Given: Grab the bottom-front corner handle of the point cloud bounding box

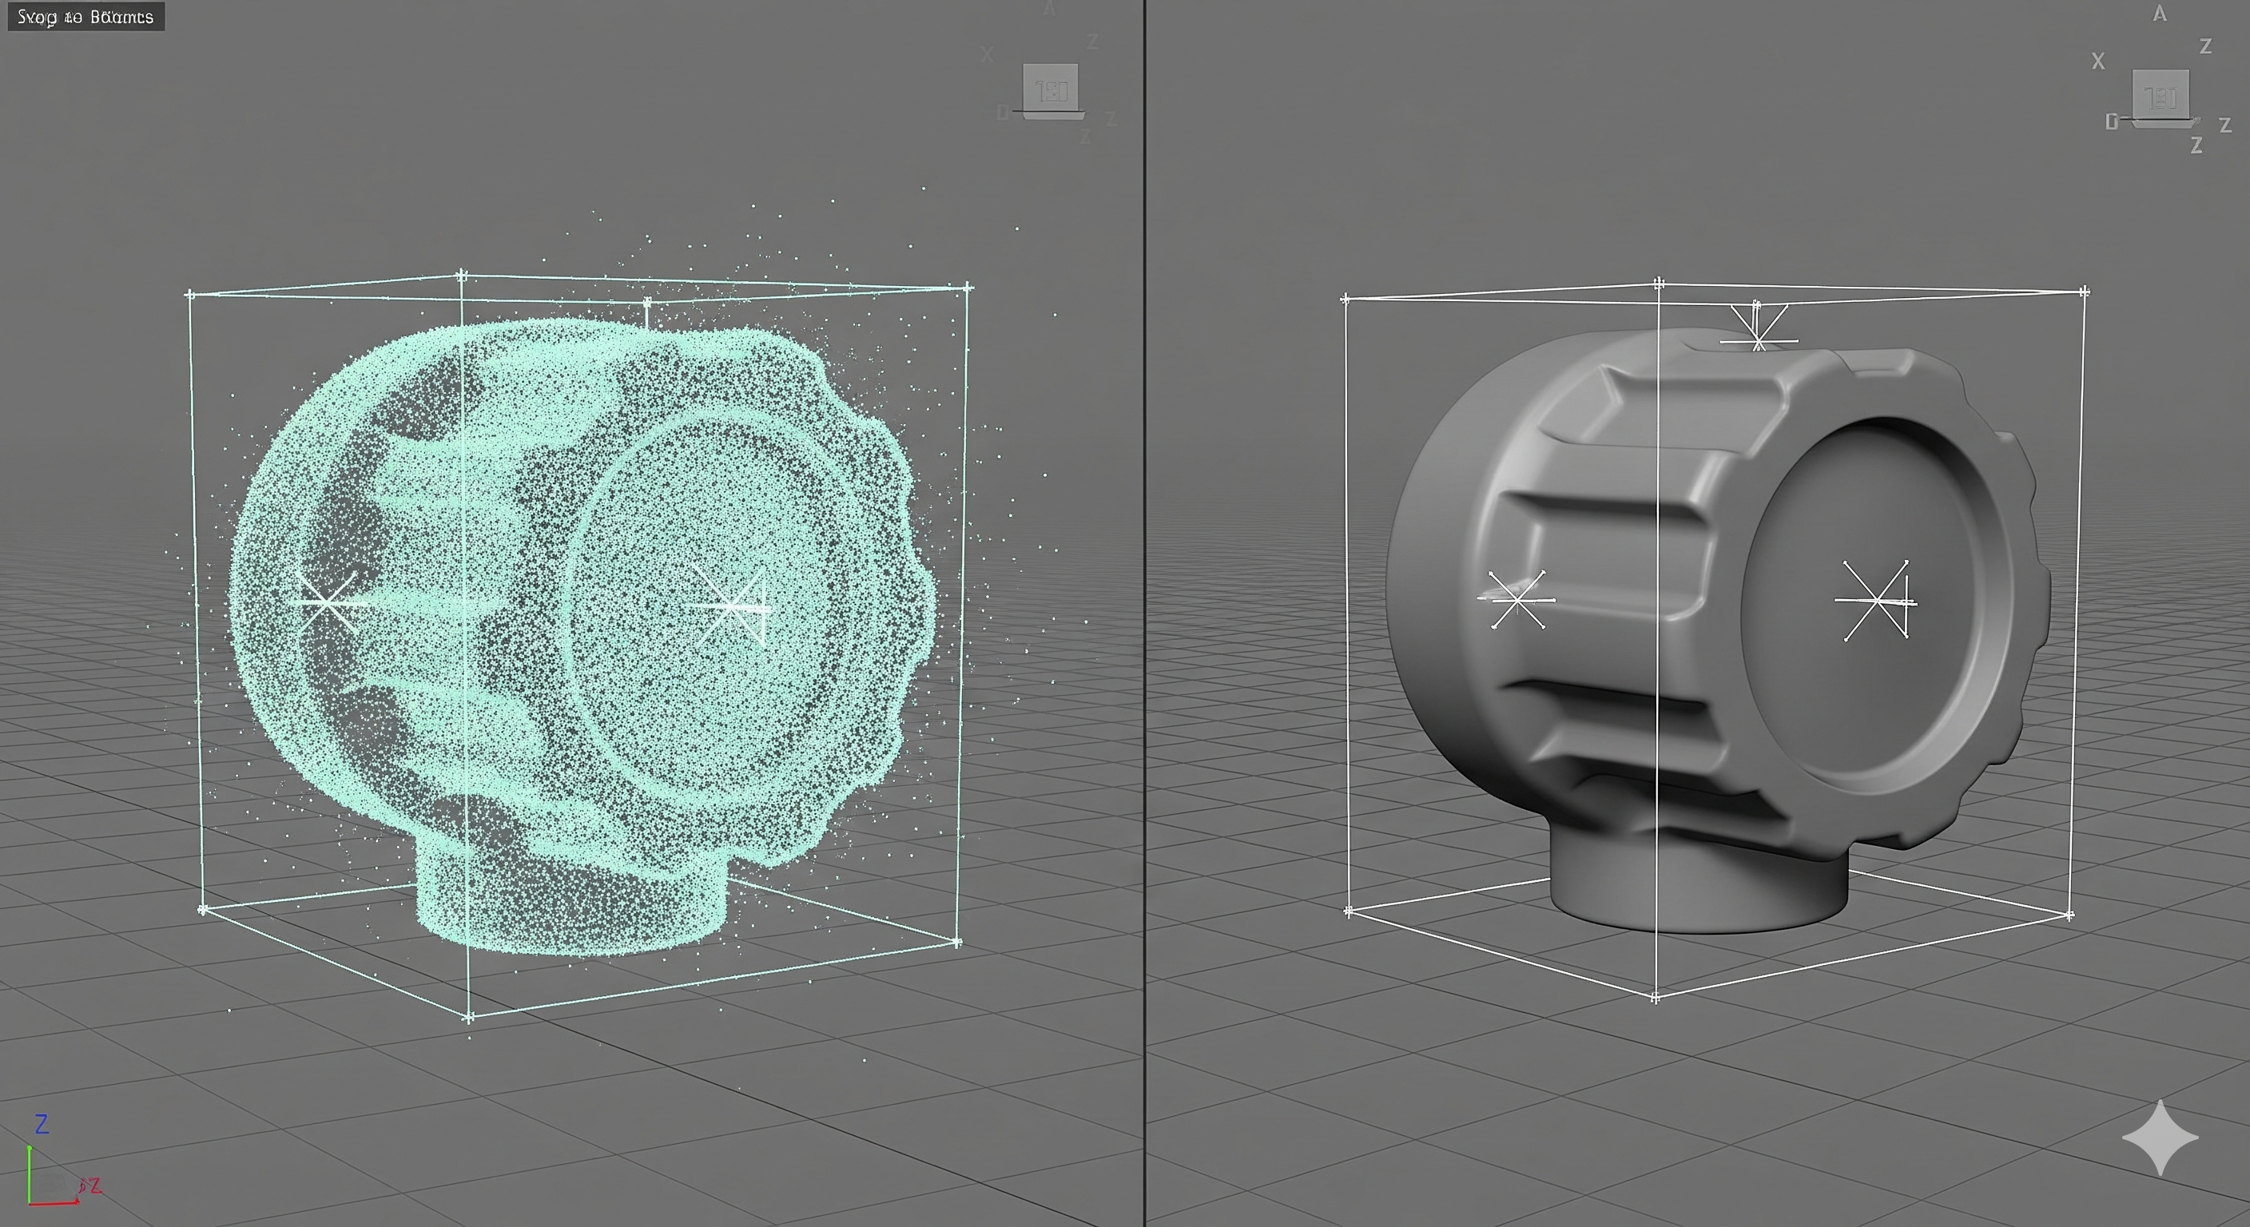Looking at the screenshot, I should [469, 1018].
